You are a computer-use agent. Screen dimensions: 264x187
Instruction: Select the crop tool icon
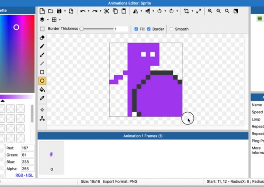(x=186, y=11)
